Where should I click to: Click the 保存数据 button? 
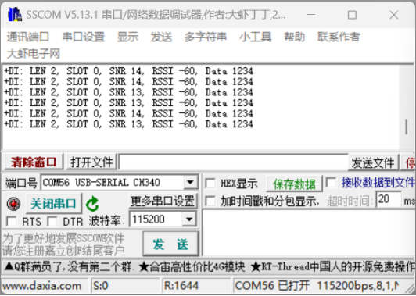coord(294,184)
